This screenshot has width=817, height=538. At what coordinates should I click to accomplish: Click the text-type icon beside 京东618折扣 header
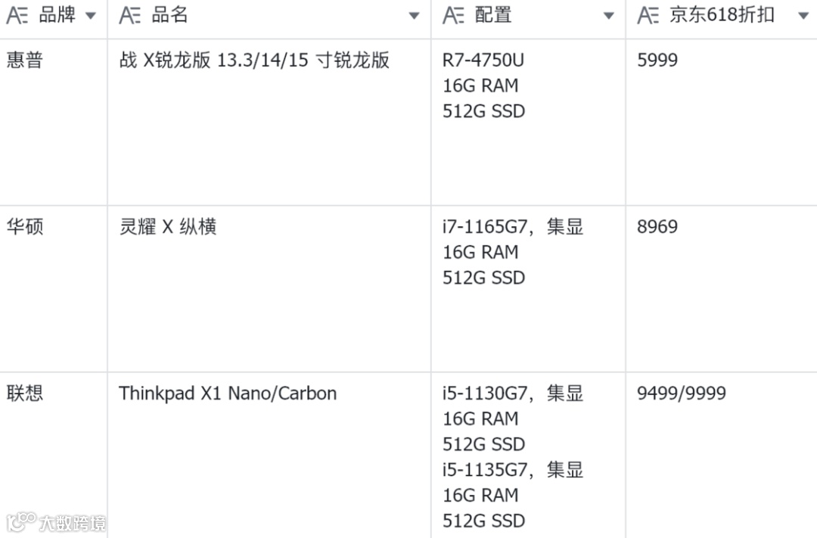[648, 16]
